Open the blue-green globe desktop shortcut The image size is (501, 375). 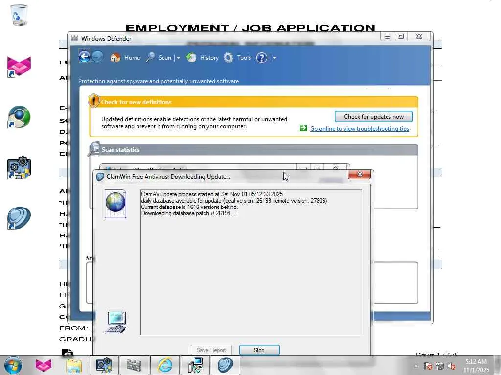click(x=19, y=117)
